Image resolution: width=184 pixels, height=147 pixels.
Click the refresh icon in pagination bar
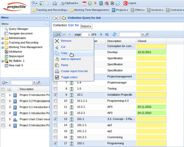pyautogui.click(x=114, y=34)
